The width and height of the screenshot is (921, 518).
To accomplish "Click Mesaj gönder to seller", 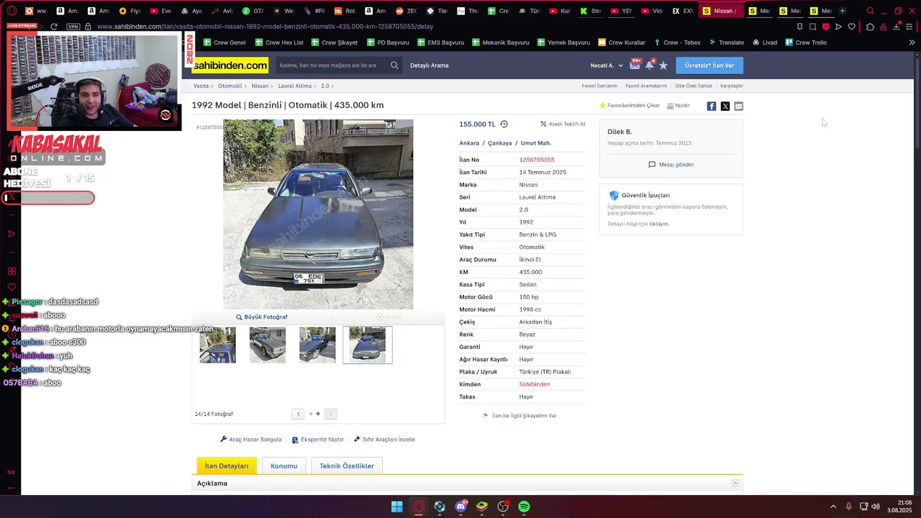I will [x=671, y=164].
